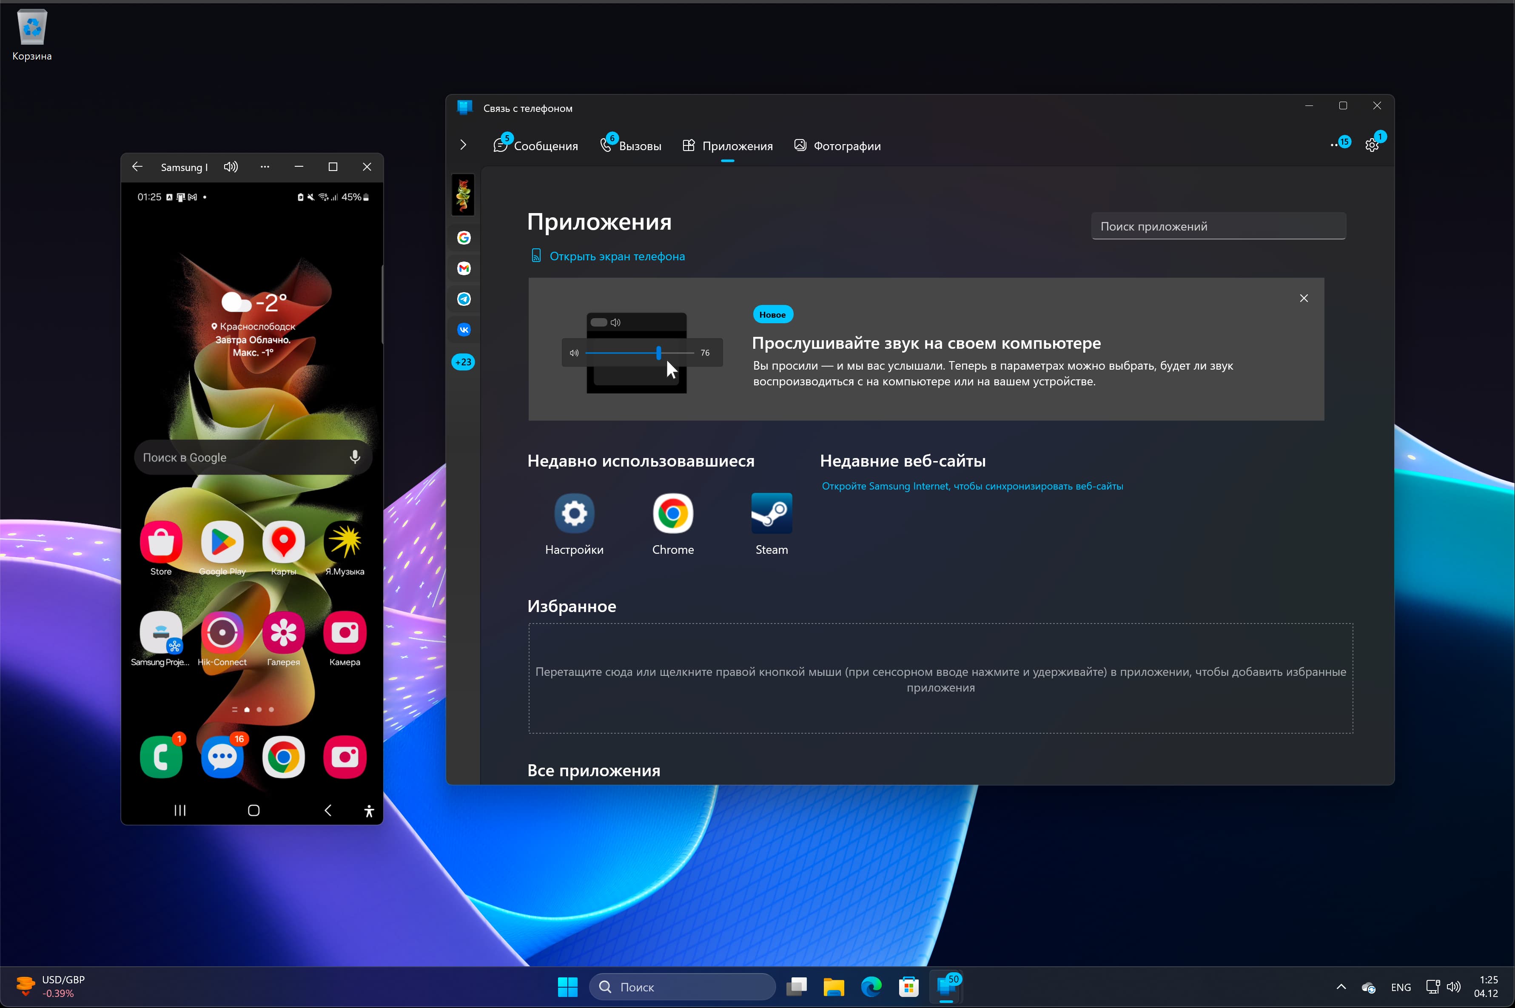The image size is (1515, 1008).
Task: Click the back arrow in Samsung window
Action: click(137, 167)
